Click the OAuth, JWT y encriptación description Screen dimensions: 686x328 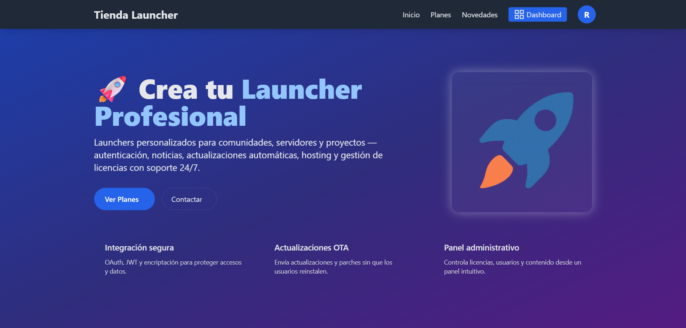coord(173,267)
